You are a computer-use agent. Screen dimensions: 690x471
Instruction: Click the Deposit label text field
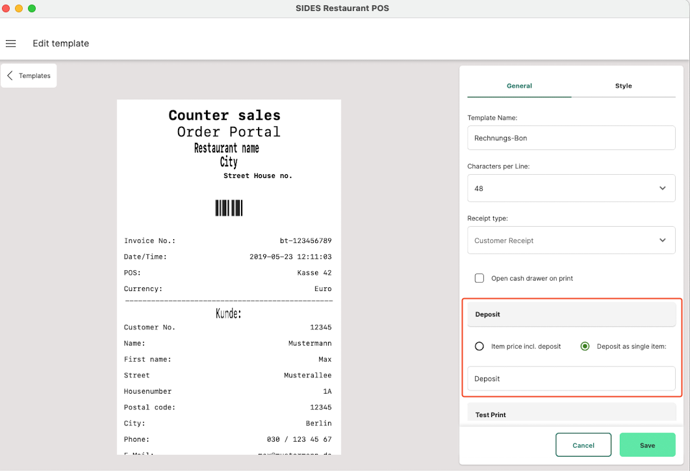570,379
